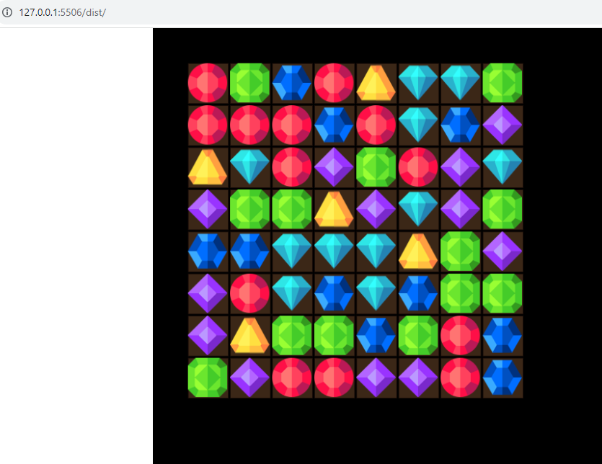Select second-row blue gem between cyan and purple
The height and width of the screenshot is (464, 602).
coord(460,125)
